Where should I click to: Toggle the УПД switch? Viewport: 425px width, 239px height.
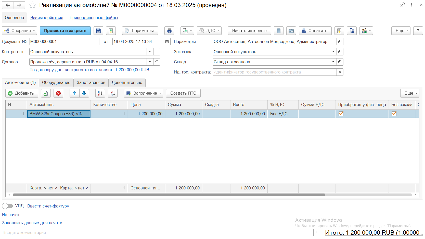[x=7, y=206]
